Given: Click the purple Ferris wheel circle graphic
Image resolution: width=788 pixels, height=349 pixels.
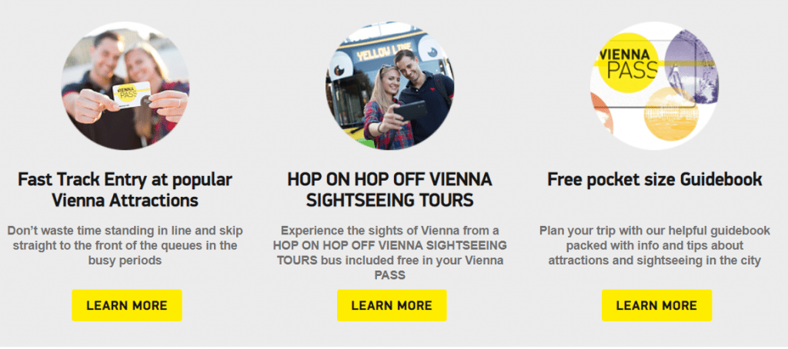Looking at the screenshot, I should click(690, 66).
